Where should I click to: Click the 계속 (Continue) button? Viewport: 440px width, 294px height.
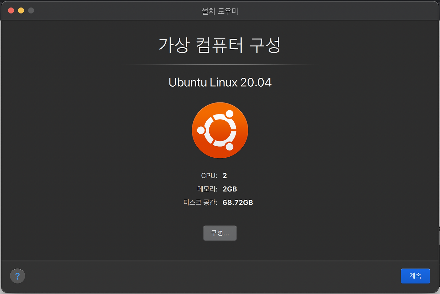(415, 276)
